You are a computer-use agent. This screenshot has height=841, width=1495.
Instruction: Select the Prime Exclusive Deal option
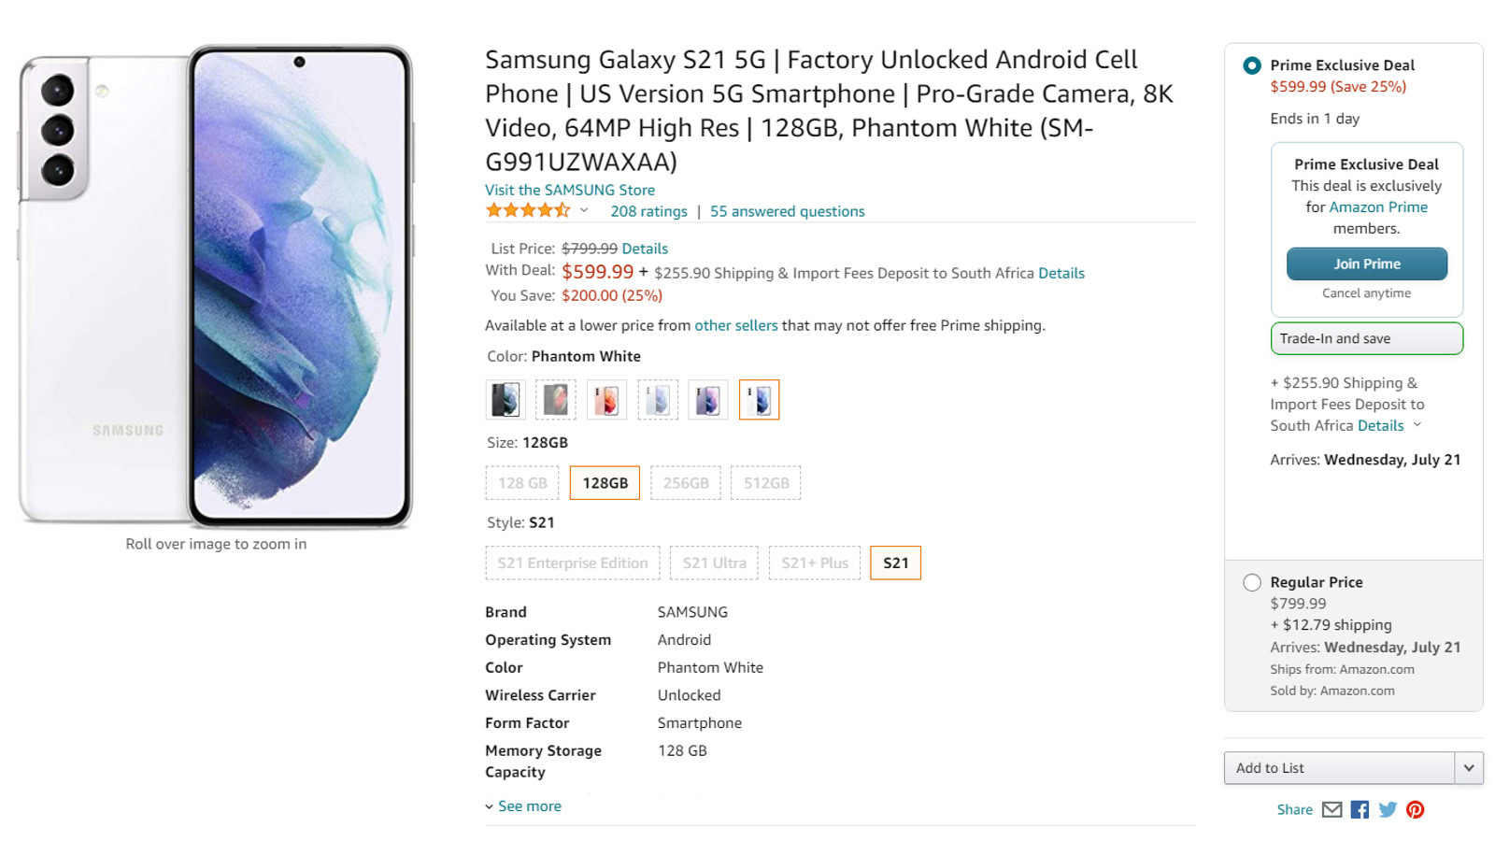tap(1252, 65)
